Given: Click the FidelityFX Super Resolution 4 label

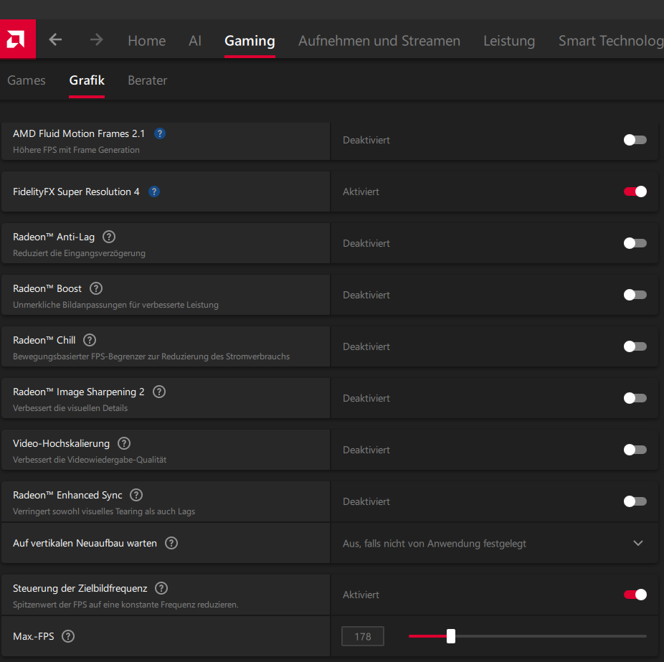Looking at the screenshot, I should [x=76, y=192].
